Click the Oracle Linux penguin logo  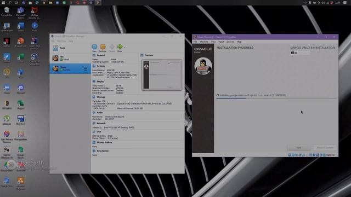point(203,66)
